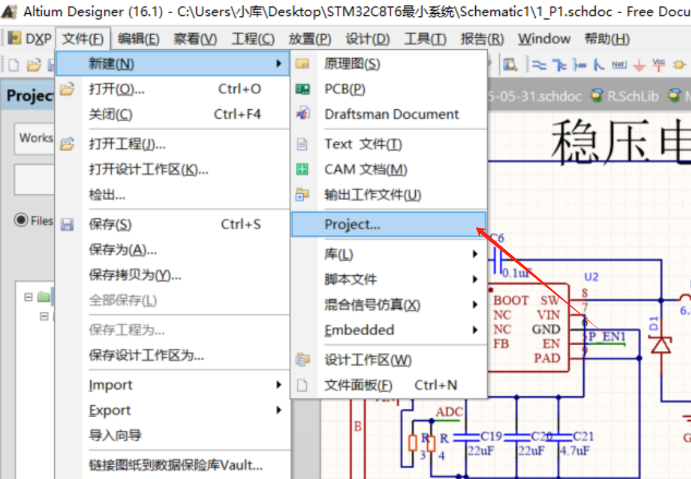The height and width of the screenshot is (479, 691).
Task: Select the Place Wire tool
Action: point(539,65)
